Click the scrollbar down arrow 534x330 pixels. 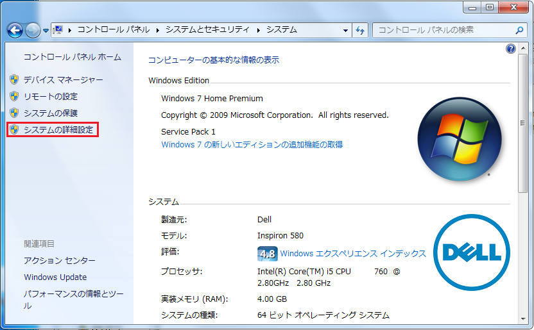pyautogui.click(x=522, y=319)
